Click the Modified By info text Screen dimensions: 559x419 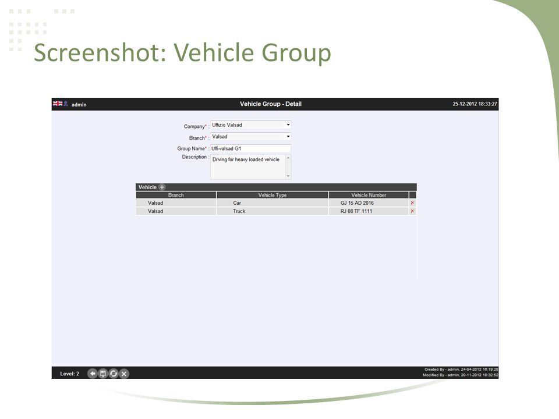(460, 375)
